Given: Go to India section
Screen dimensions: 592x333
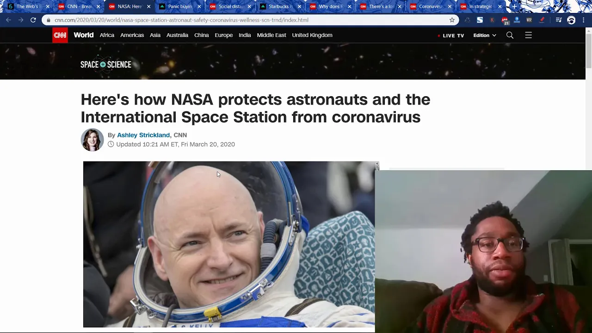Looking at the screenshot, I should pos(245,35).
